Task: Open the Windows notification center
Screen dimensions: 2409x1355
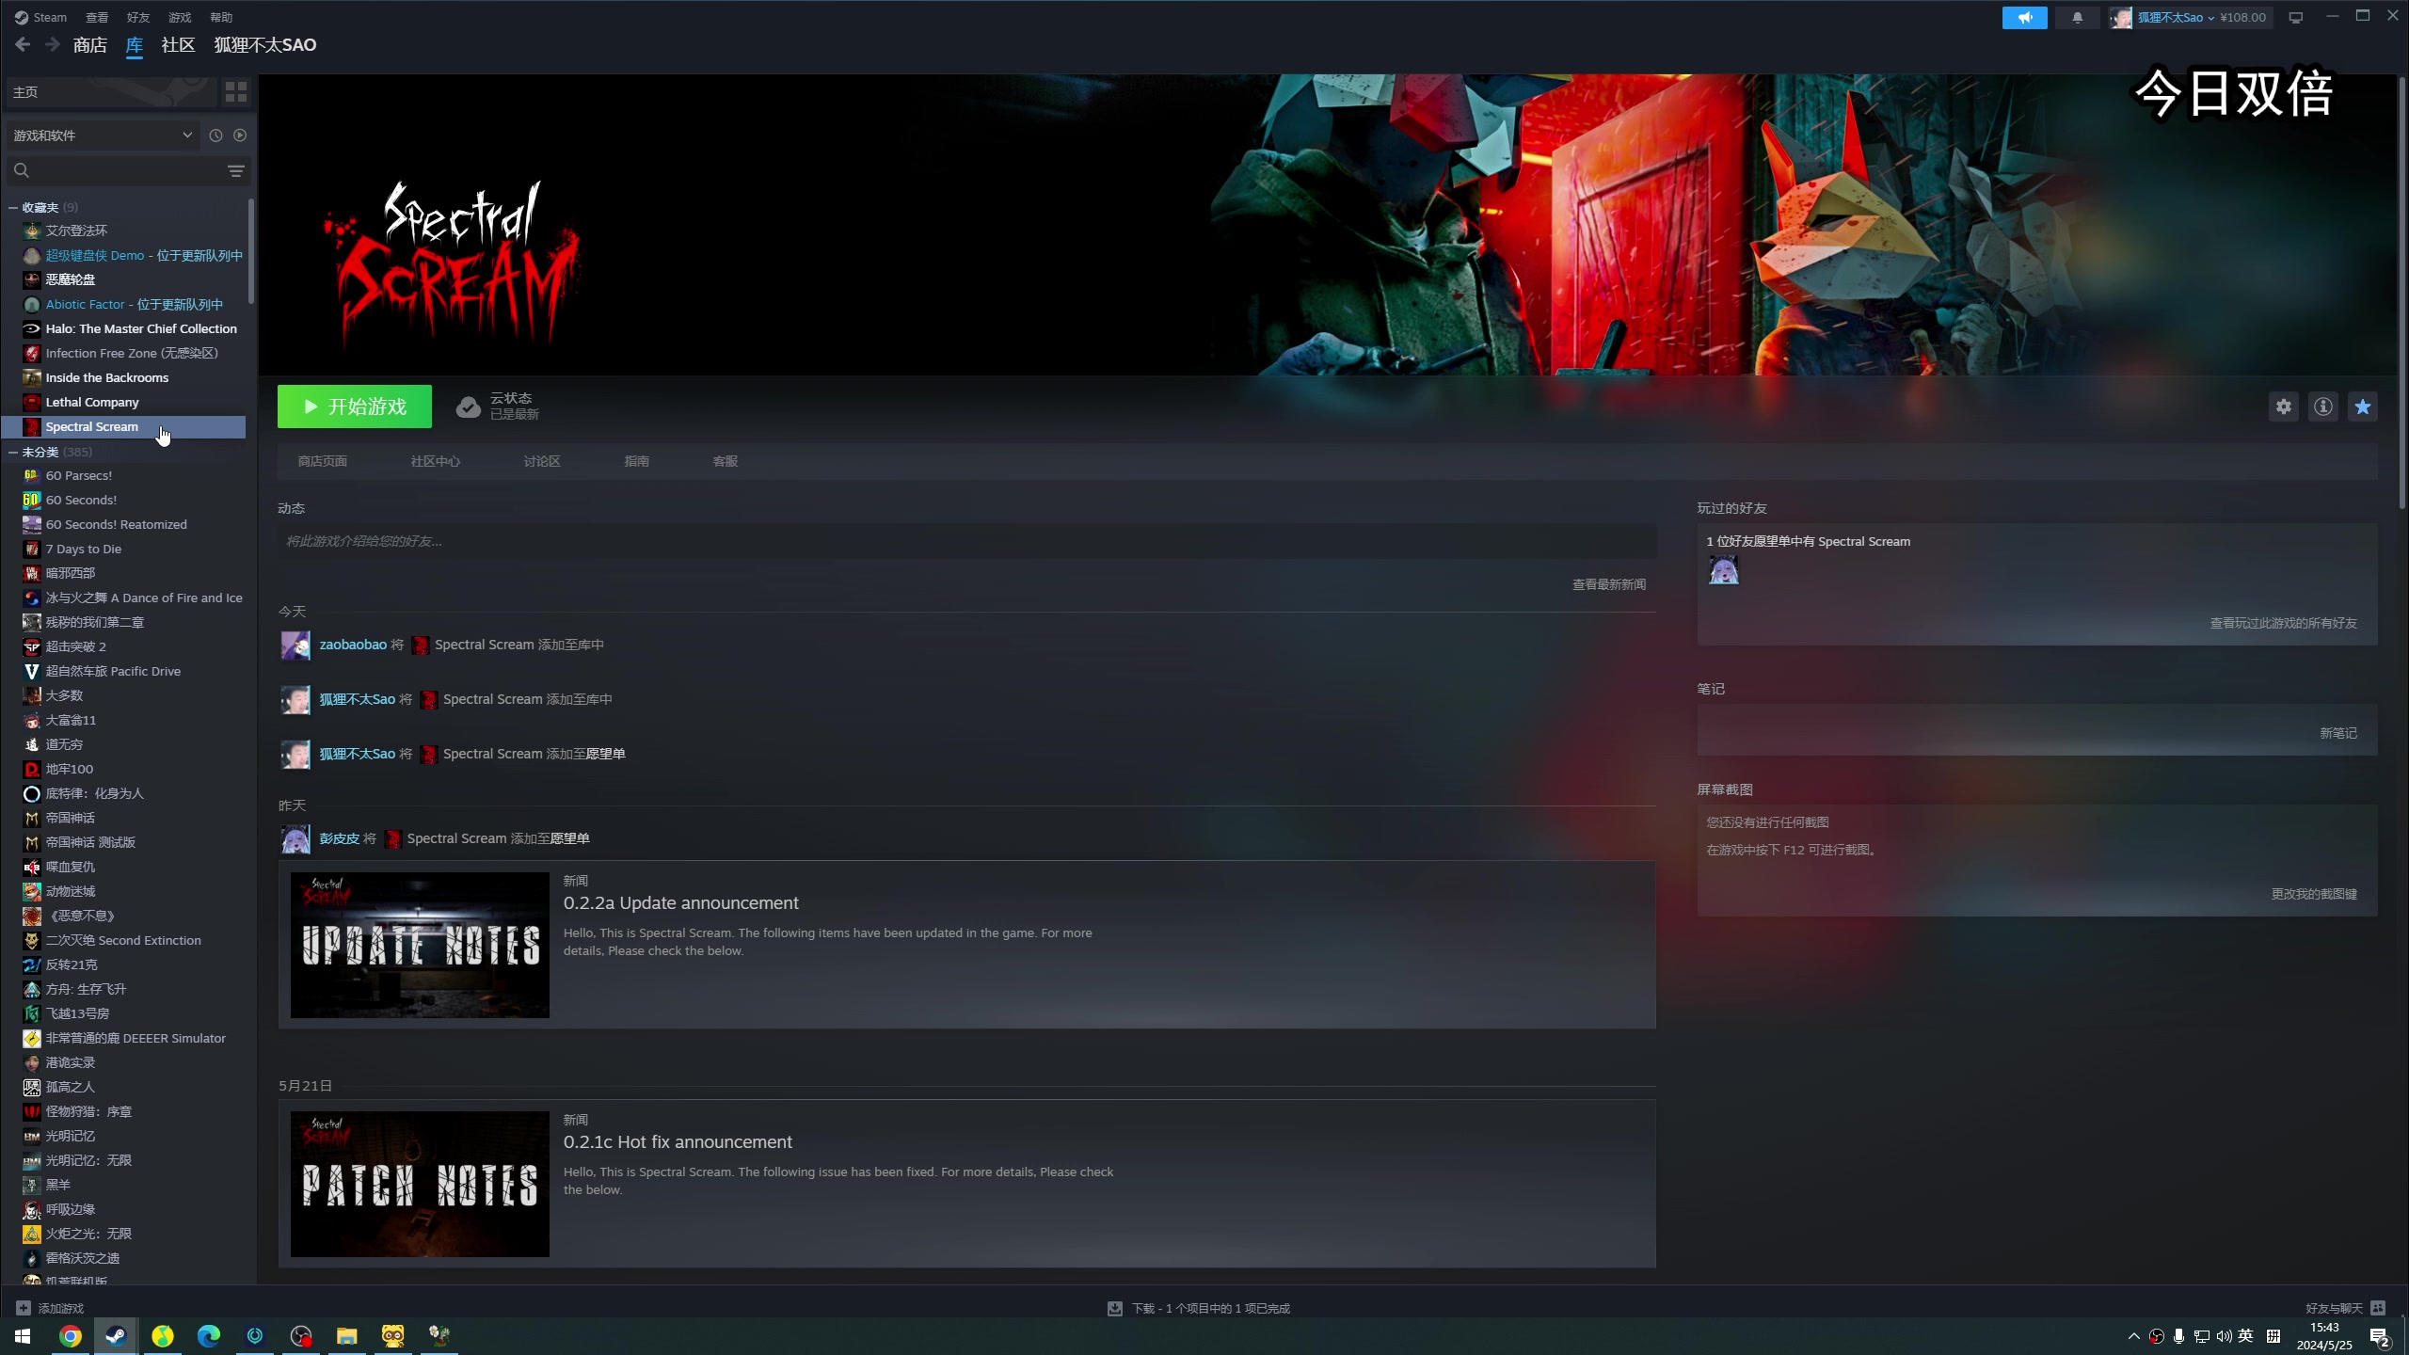Action: [x=2380, y=1337]
